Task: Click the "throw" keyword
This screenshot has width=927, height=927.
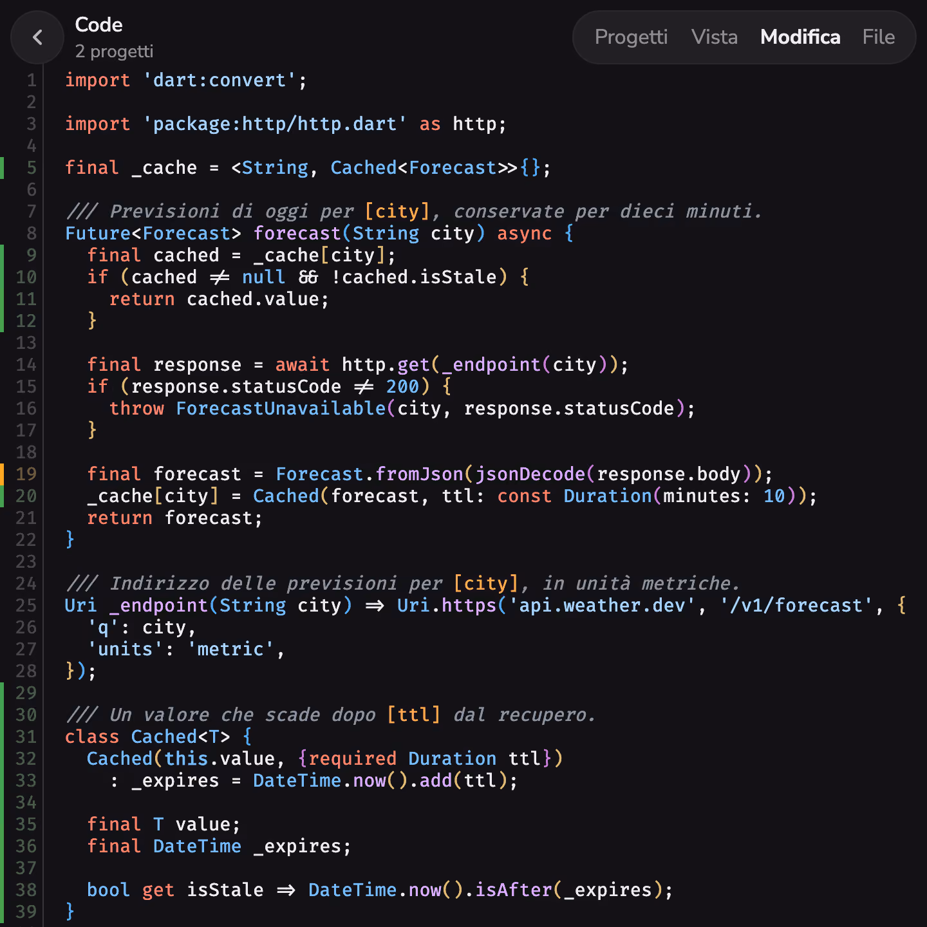Action: click(136, 409)
